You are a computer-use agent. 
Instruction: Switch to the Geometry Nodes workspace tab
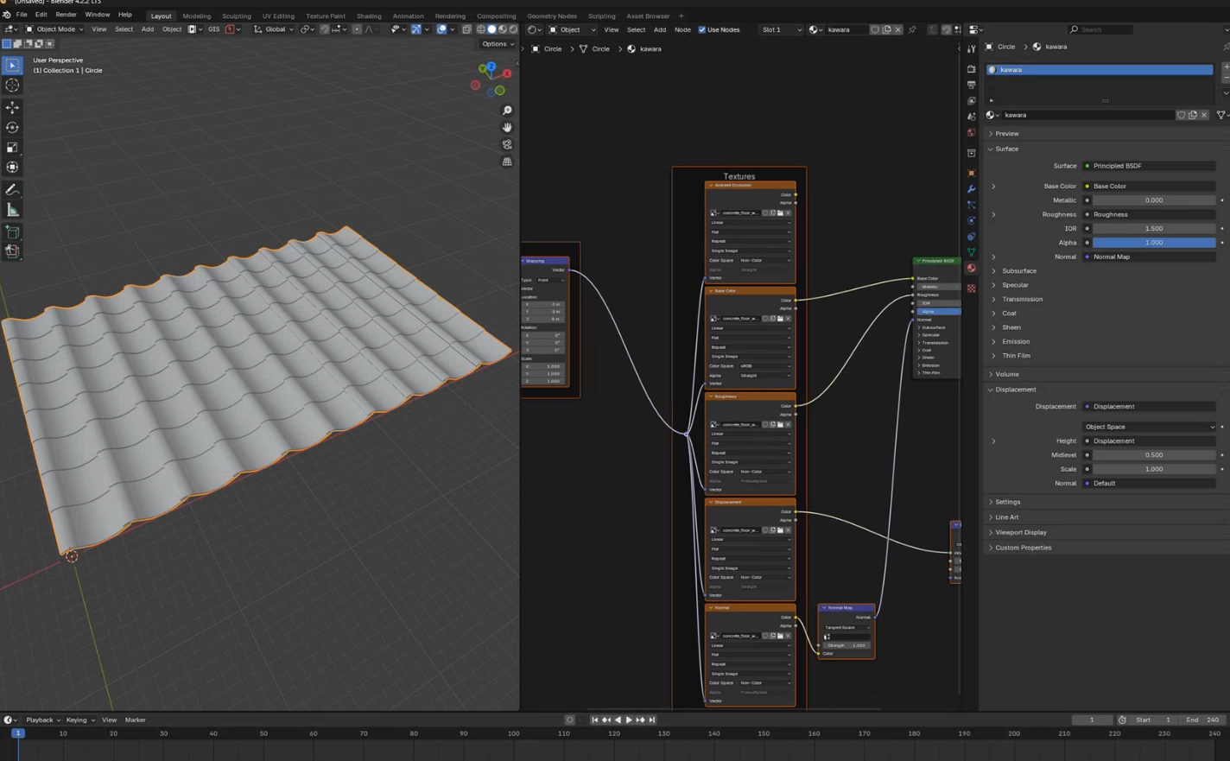click(x=552, y=16)
